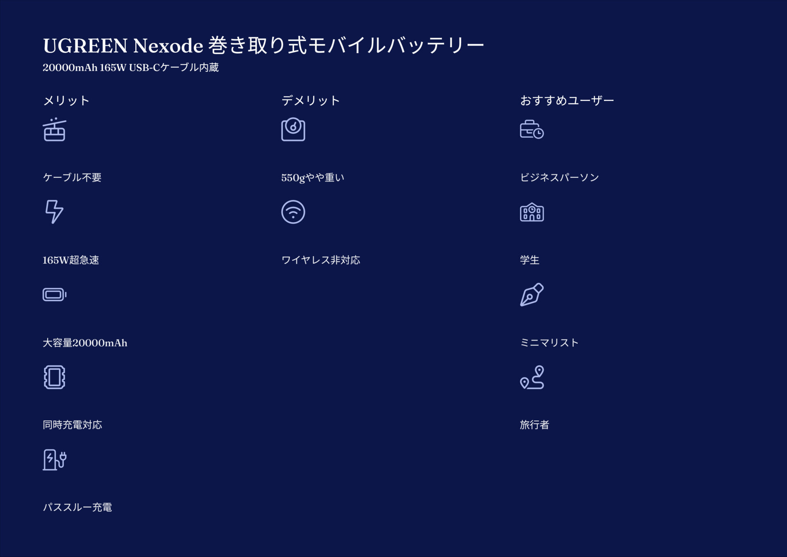Click the lightning bolt icon under ケーブル不要
This screenshot has height=557, width=787.
click(x=54, y=212)
